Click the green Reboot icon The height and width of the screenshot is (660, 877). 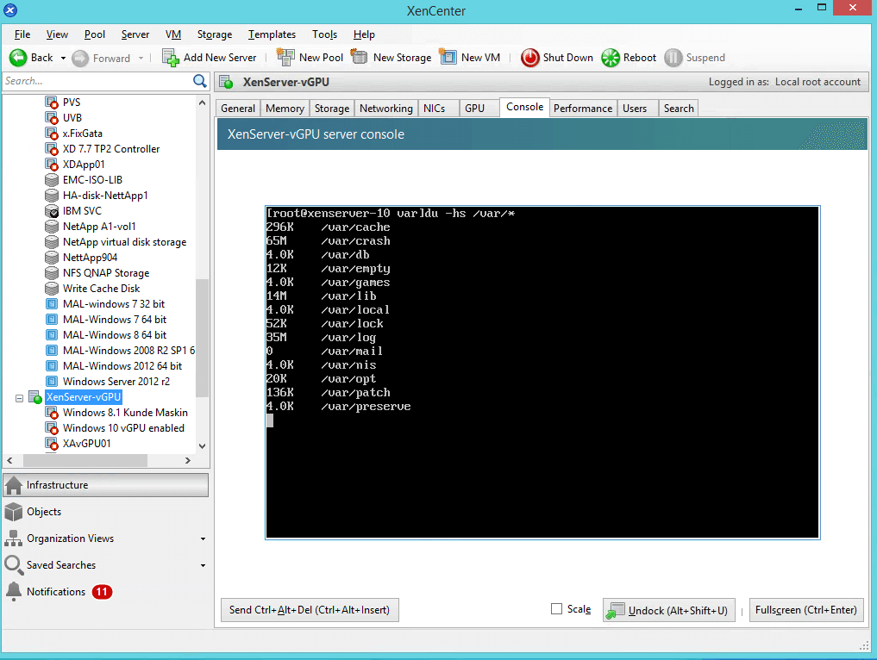[611, 58]
